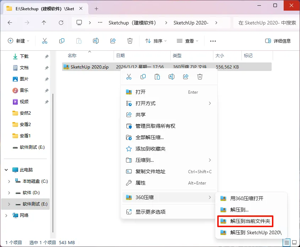Click the Delete icon in context menu
Viewport: 300px width, 247px height.
(200, 77)
